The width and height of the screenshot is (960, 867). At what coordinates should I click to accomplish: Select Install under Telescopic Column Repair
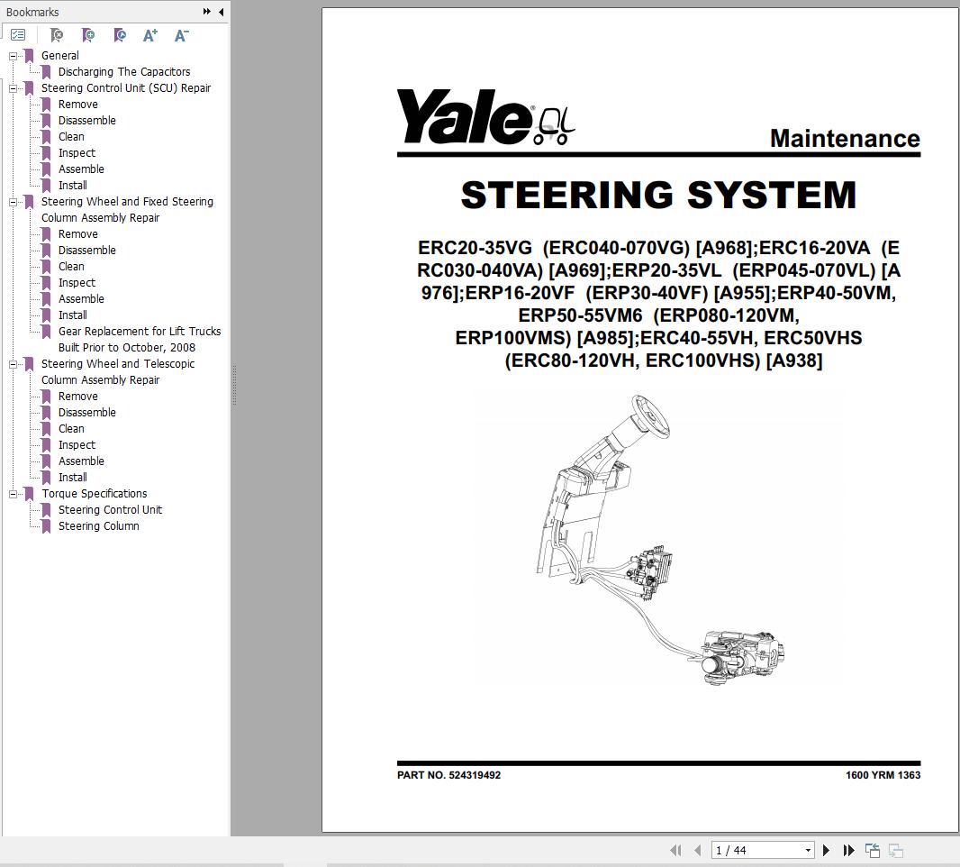click(x=72, y=478)
